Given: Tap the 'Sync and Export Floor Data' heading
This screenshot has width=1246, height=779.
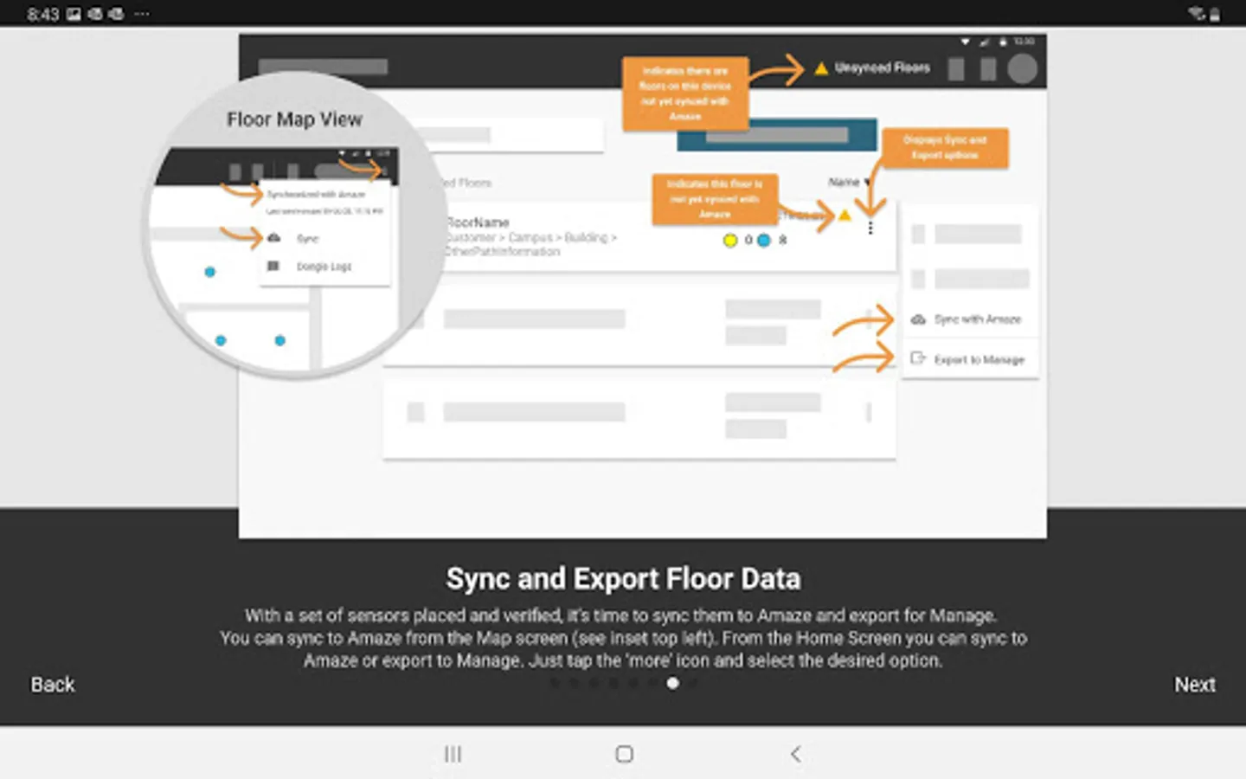Looking at the screenshot, I should click(x=623, y=578).
